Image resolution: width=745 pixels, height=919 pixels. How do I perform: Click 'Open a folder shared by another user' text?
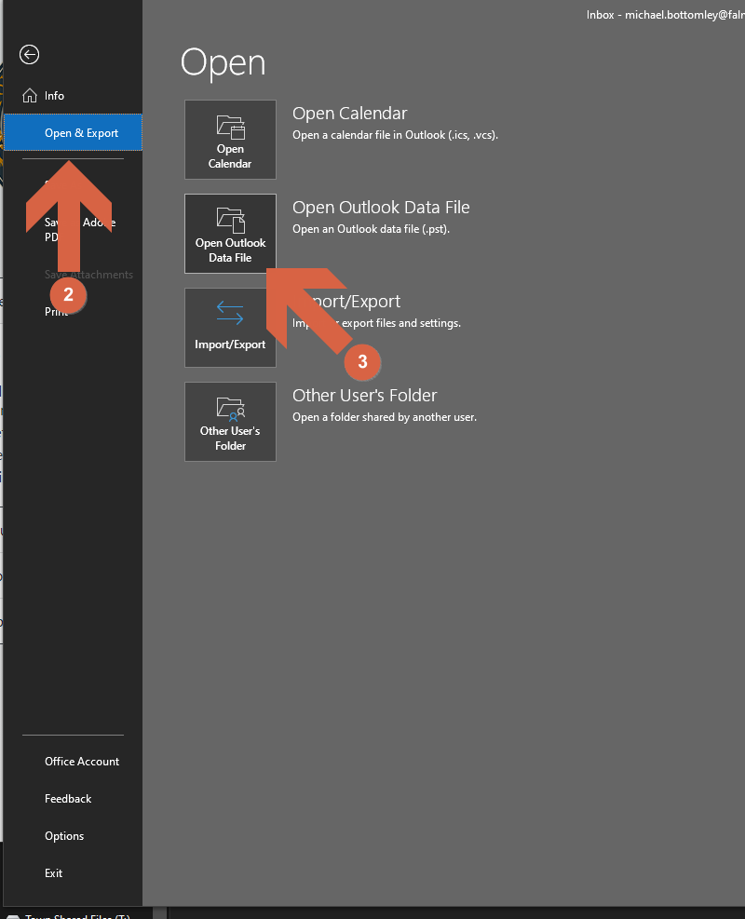[385, 417]
